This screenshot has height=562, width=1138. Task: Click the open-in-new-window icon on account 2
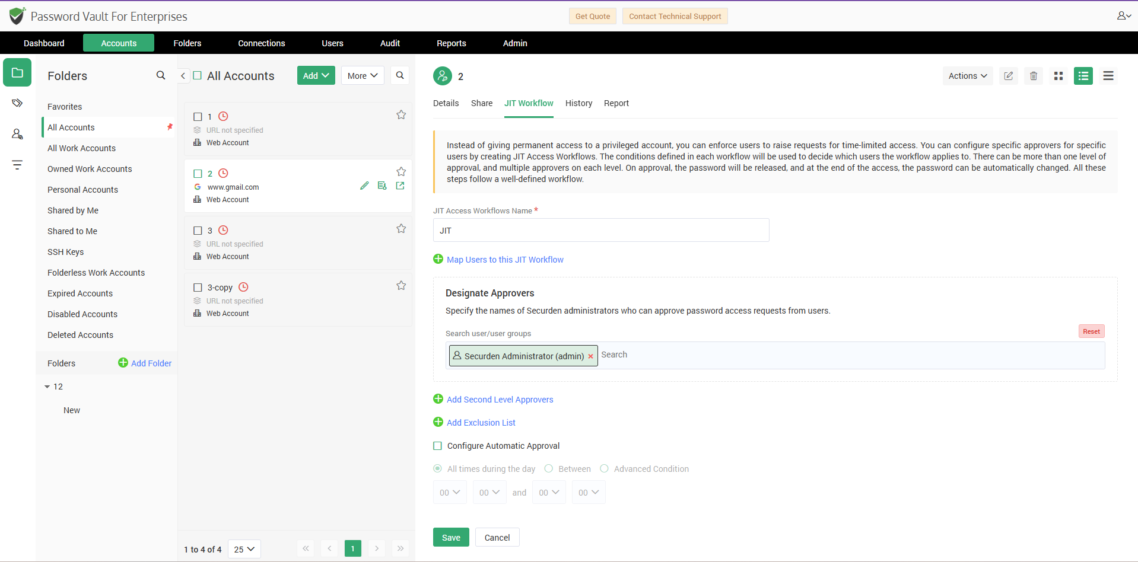coord(400,186)
